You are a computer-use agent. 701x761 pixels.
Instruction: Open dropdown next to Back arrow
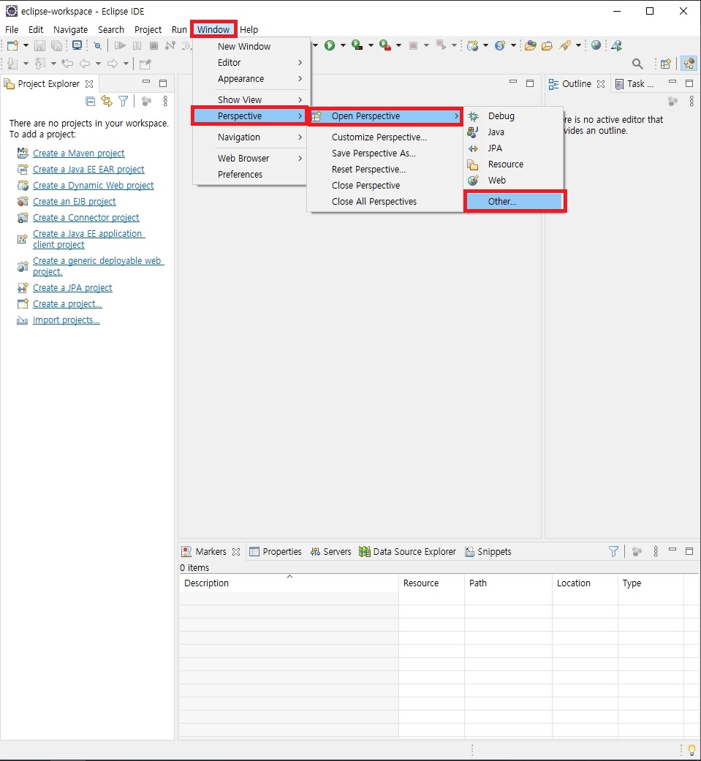point(98,64)
